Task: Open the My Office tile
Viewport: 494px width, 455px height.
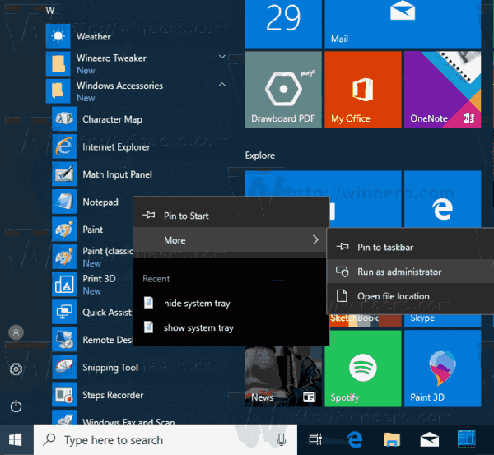Action: 363,90
